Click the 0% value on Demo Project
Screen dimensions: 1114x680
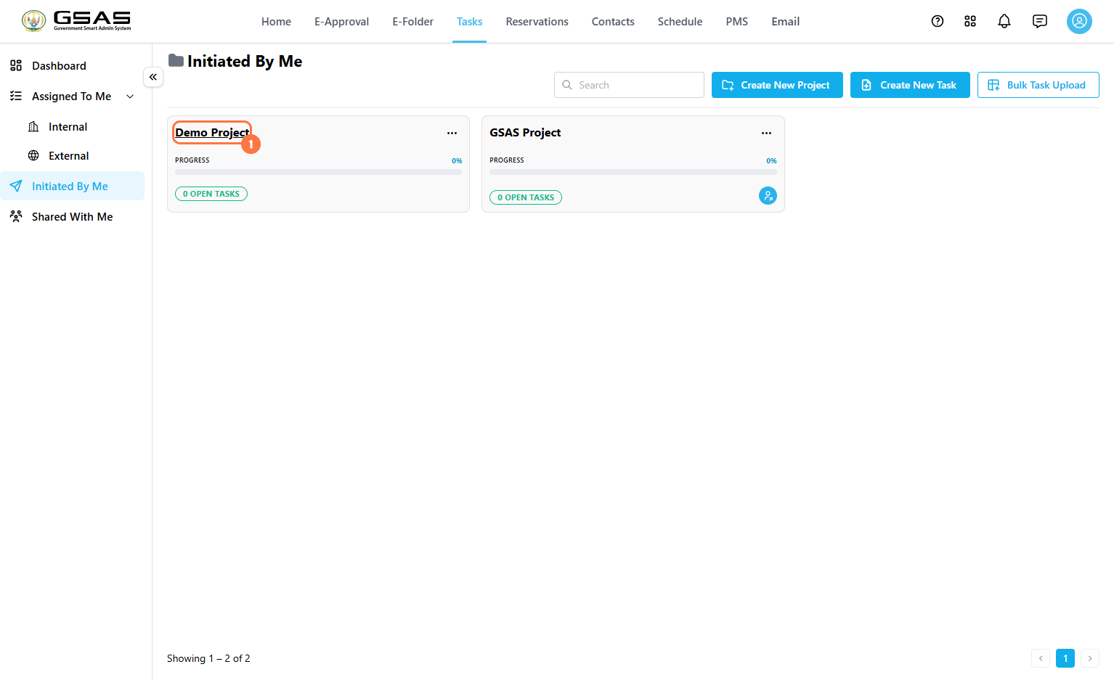click(457, 160)
